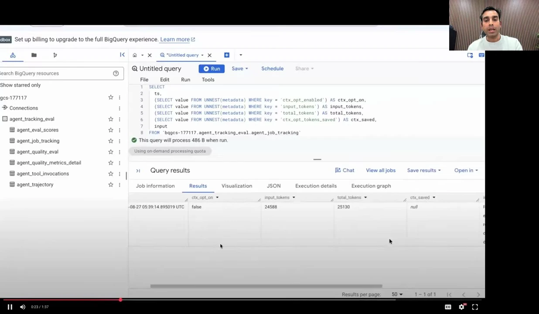539x314 pixels.
Task: Mute the video volume
Action: [x=23, y=307]
